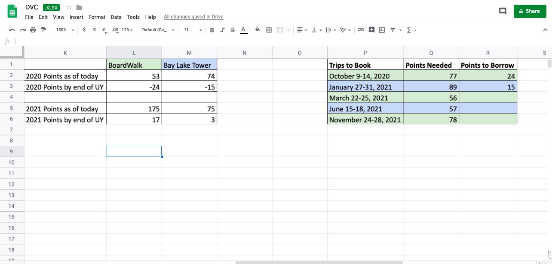Image resolution: width=552 pixels, height=264 pixels.
Task: Decrease decimal places
Action: 104,30
